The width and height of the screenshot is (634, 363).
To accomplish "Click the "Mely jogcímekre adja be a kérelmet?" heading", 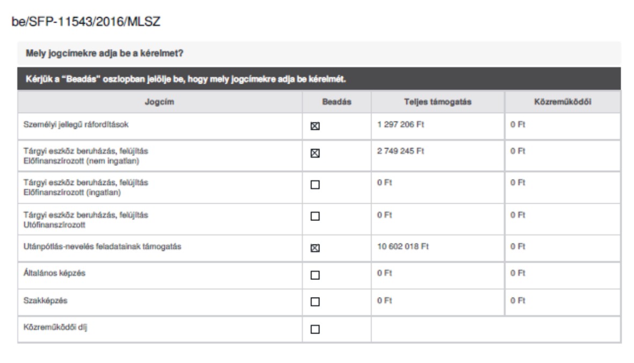I will pyautogui.click(x=105, y=54).
